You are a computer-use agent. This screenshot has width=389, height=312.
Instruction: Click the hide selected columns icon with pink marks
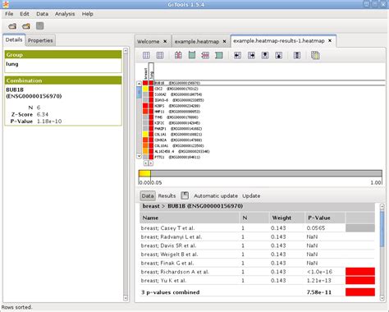click(178, 56)
